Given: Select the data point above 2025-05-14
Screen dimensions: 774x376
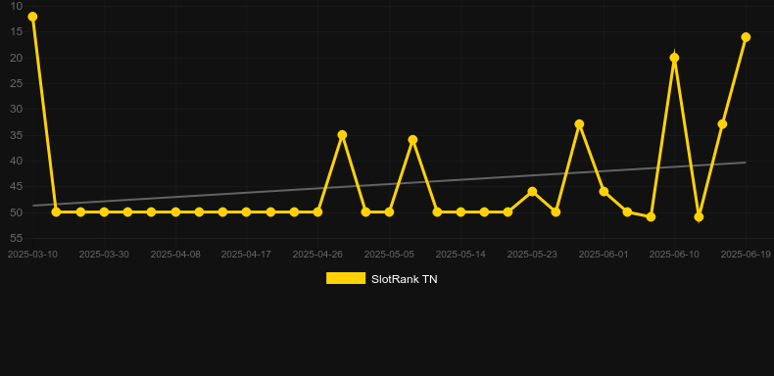Looking at the screenshot, I should (460, 212).
